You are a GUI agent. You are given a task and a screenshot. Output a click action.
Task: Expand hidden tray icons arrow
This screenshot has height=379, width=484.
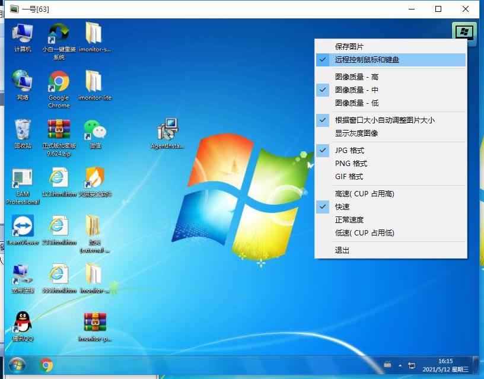pos(400,366)
